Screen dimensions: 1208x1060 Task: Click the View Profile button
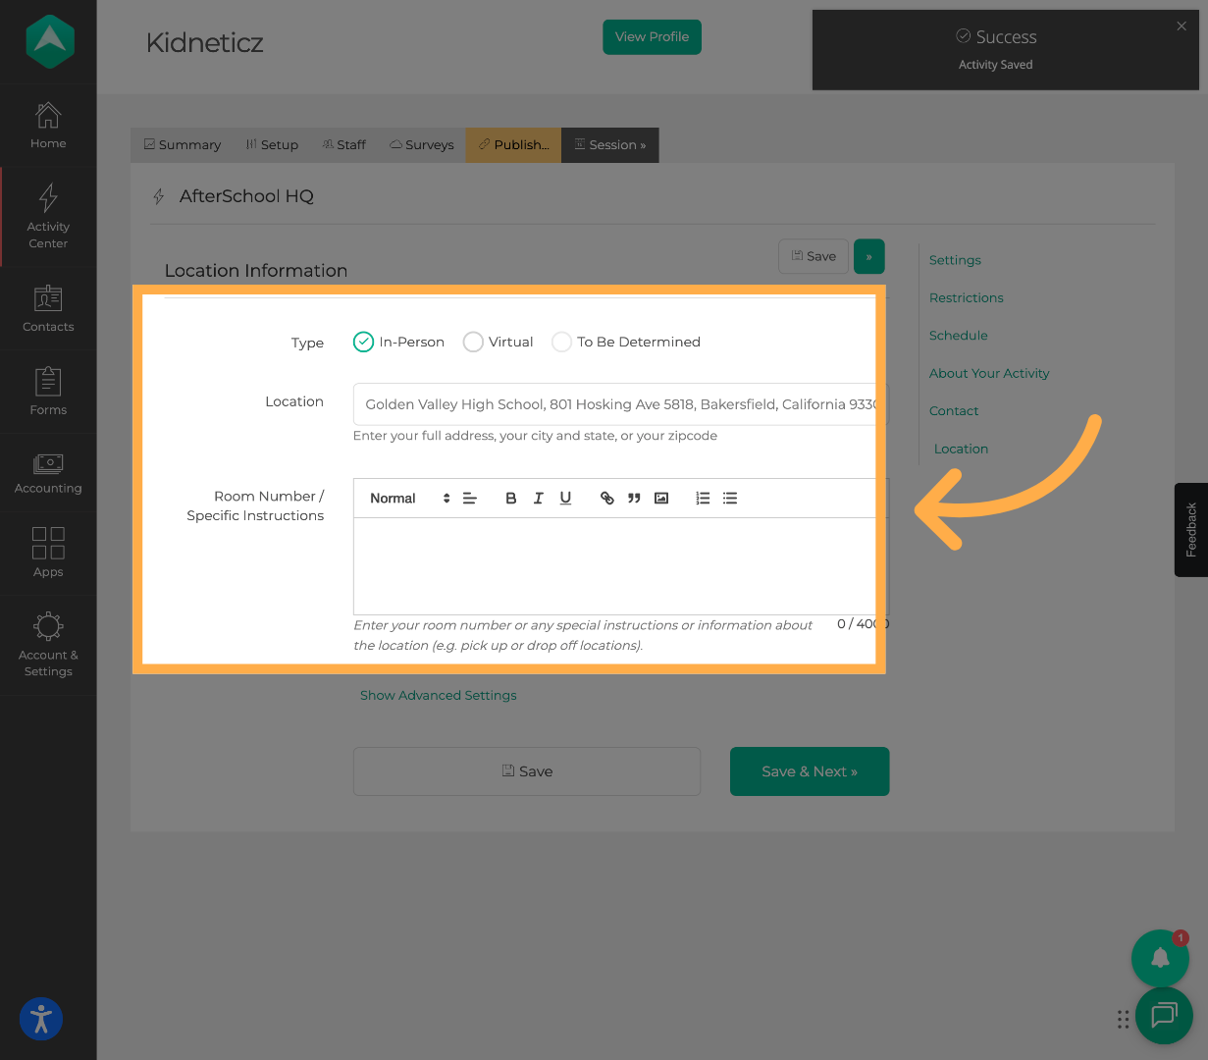click(x=652, y=37)
